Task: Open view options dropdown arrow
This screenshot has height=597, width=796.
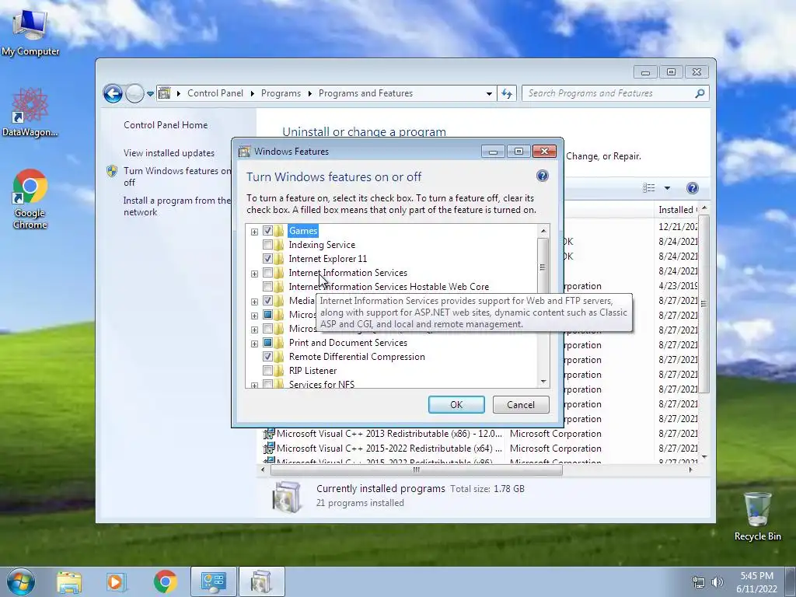Action: 667,188
